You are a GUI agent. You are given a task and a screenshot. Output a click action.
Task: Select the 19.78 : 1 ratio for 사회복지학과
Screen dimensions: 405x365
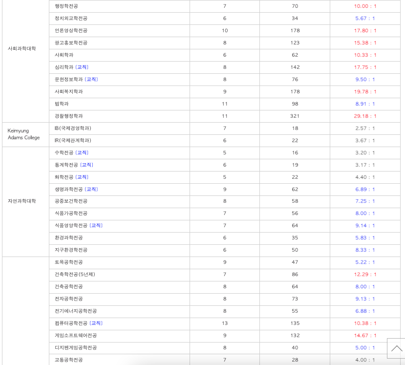(365, 91)
